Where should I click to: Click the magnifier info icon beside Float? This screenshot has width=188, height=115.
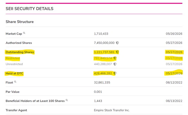pyautogui.click(x=15, y=82)
